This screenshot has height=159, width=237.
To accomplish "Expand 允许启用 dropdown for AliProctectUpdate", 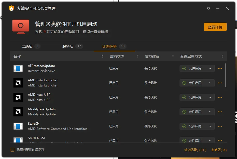I will [197, 68].
